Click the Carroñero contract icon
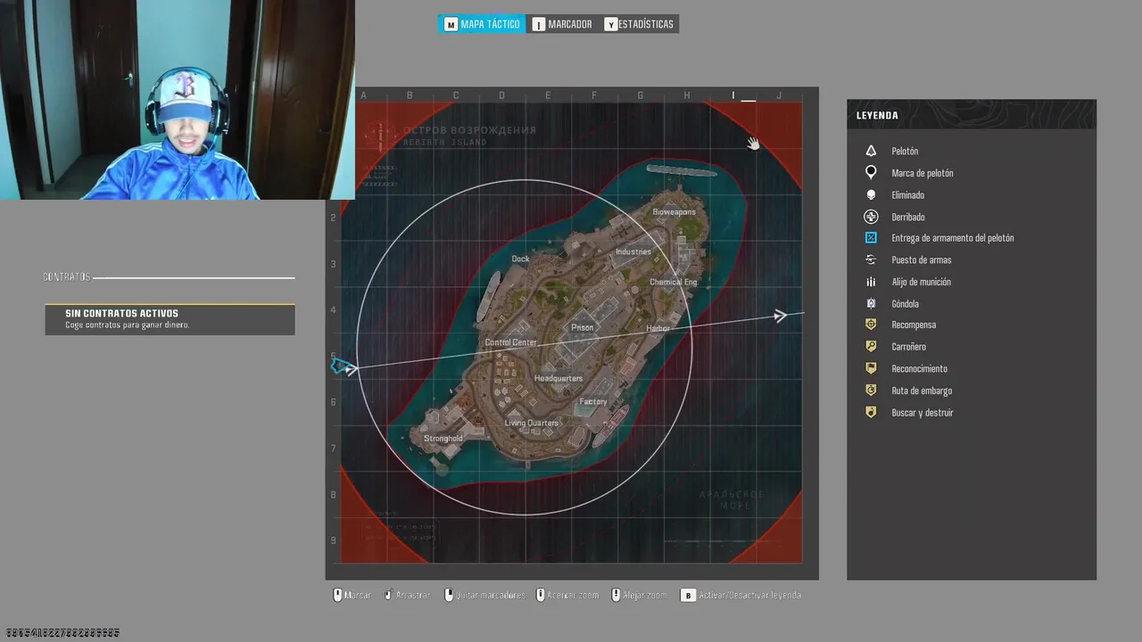This screenshot has width=1142, height=642. (871, 347)
